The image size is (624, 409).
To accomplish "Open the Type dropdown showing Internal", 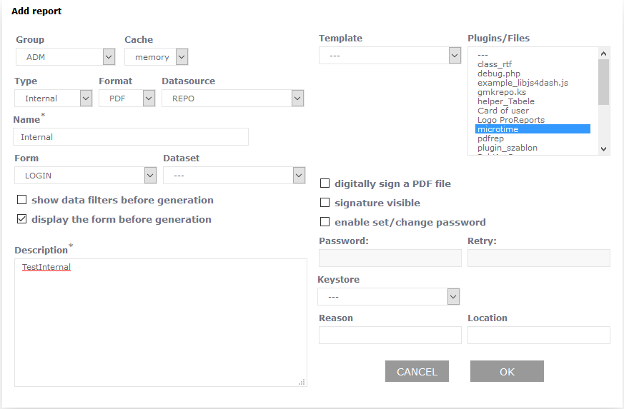I will tap(54, 99).
